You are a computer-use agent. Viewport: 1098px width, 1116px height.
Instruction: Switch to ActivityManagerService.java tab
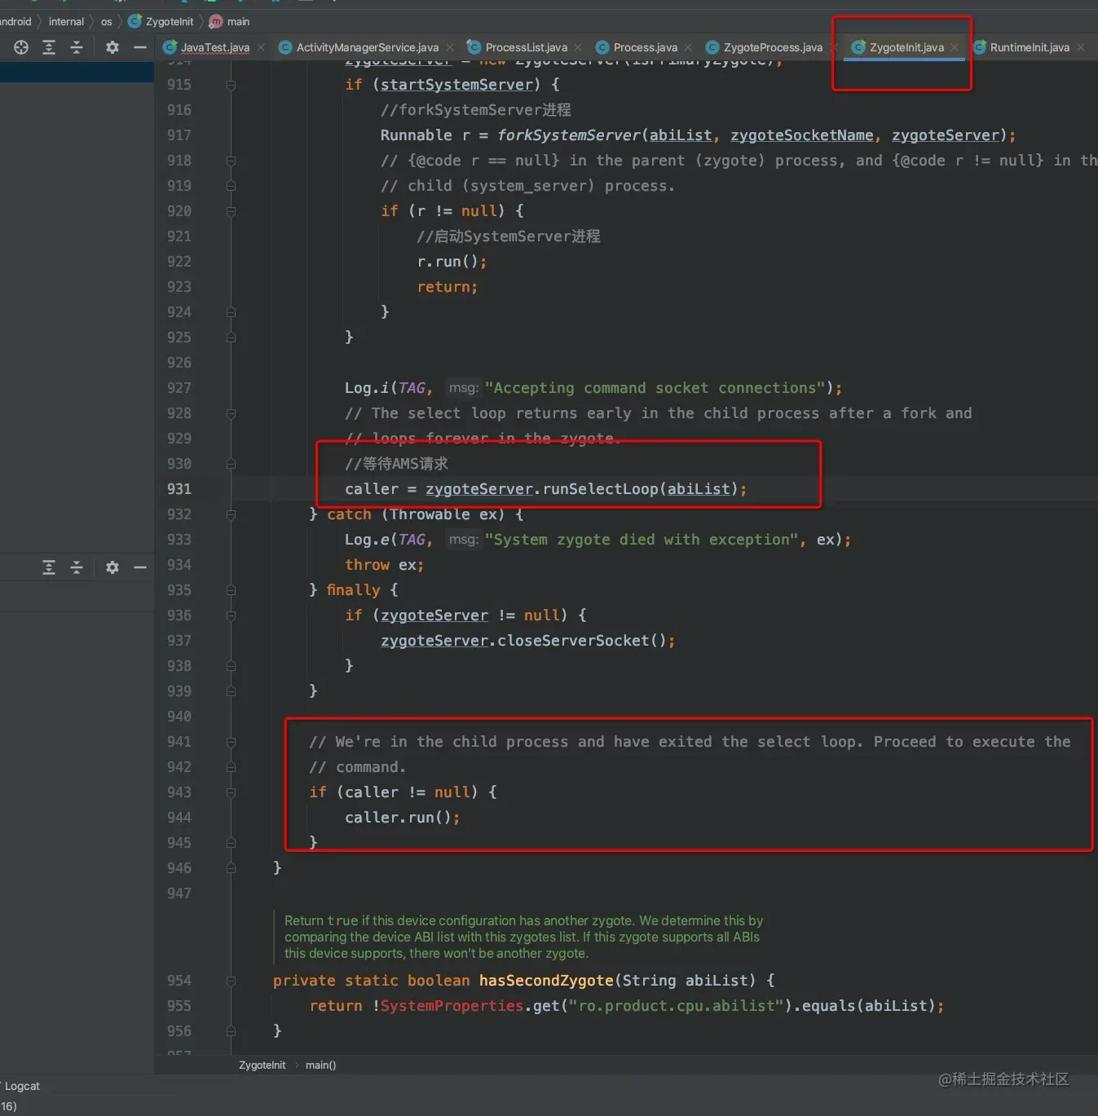click(x=367, y=47)
